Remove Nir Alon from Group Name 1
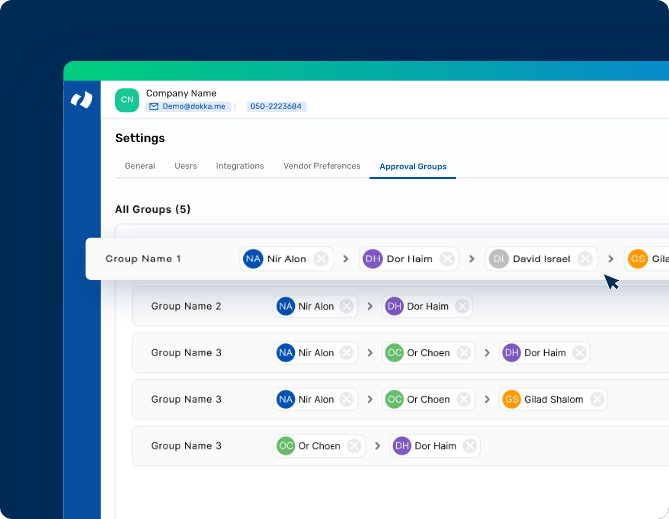Screen dimensions: 669x519 click(x=321, y=259)
